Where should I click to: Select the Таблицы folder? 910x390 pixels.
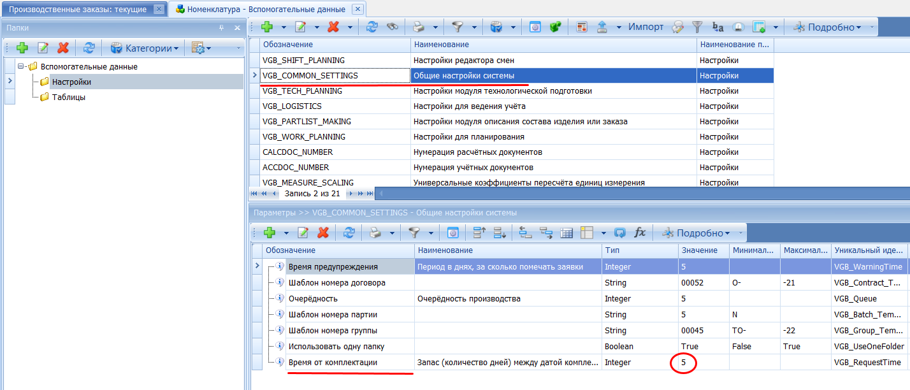click(x=68, y=97)
